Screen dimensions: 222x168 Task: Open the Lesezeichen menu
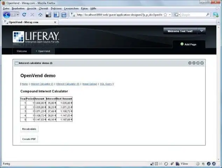71,8
